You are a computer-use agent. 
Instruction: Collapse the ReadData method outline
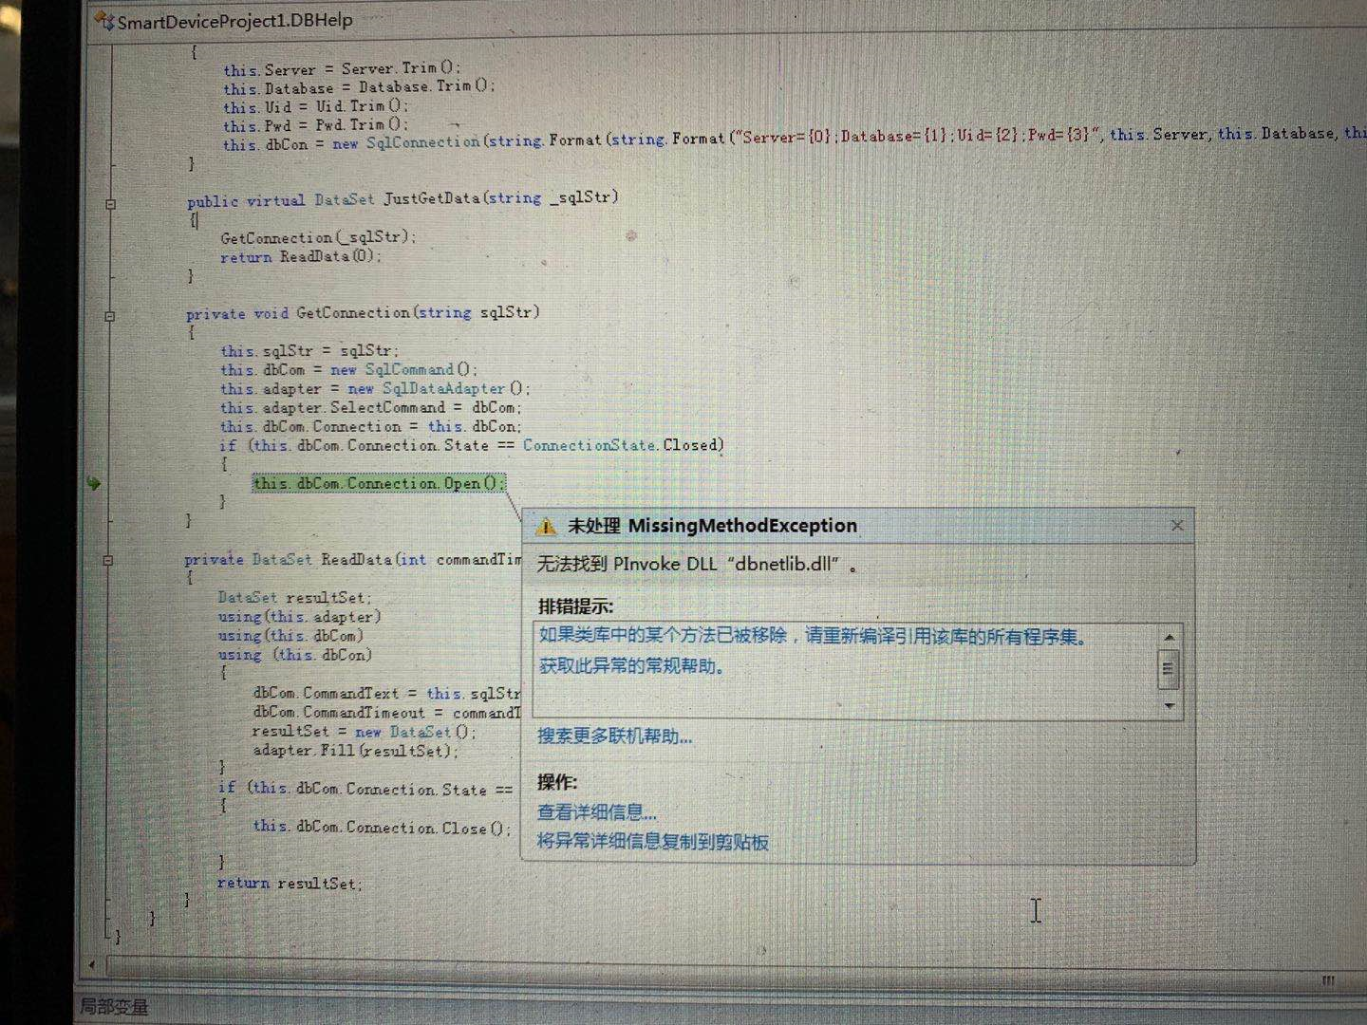[x=107, y=561]
